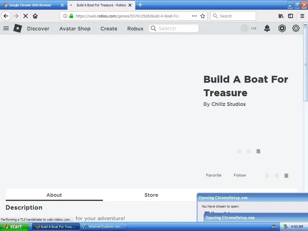The width and height of the screenshot is (308, 231).
Task: Go to Avatar Shop
Action: click(x=75, y=29)
